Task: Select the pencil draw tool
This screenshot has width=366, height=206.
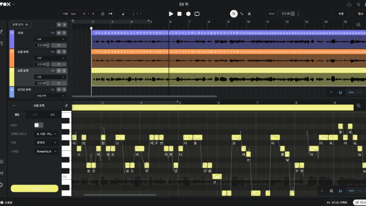Action: (x=241, y=14)
